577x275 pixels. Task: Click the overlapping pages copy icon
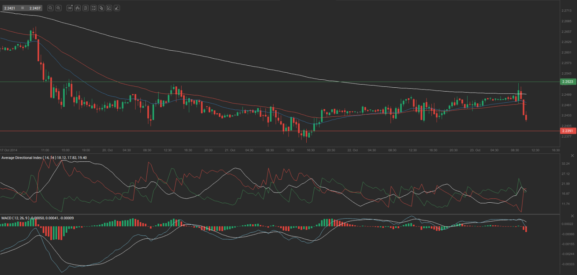(101, 8)
